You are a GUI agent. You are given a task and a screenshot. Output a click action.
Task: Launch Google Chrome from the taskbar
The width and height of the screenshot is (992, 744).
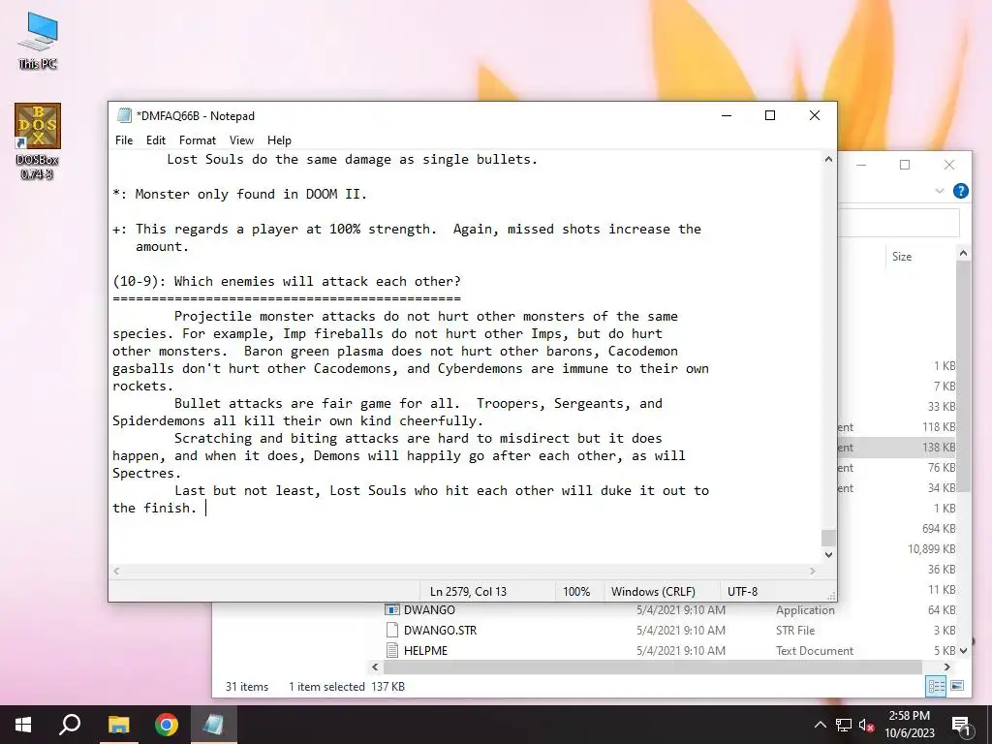[x=167, y=725]
